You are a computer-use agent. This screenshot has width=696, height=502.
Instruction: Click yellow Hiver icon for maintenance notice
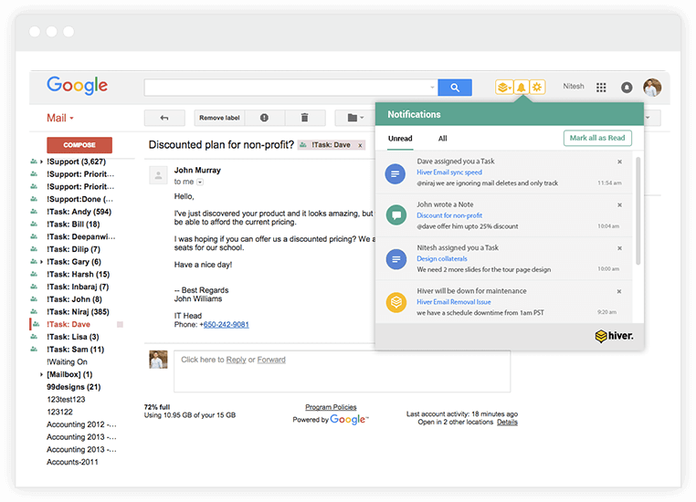[x=396, y=302]
